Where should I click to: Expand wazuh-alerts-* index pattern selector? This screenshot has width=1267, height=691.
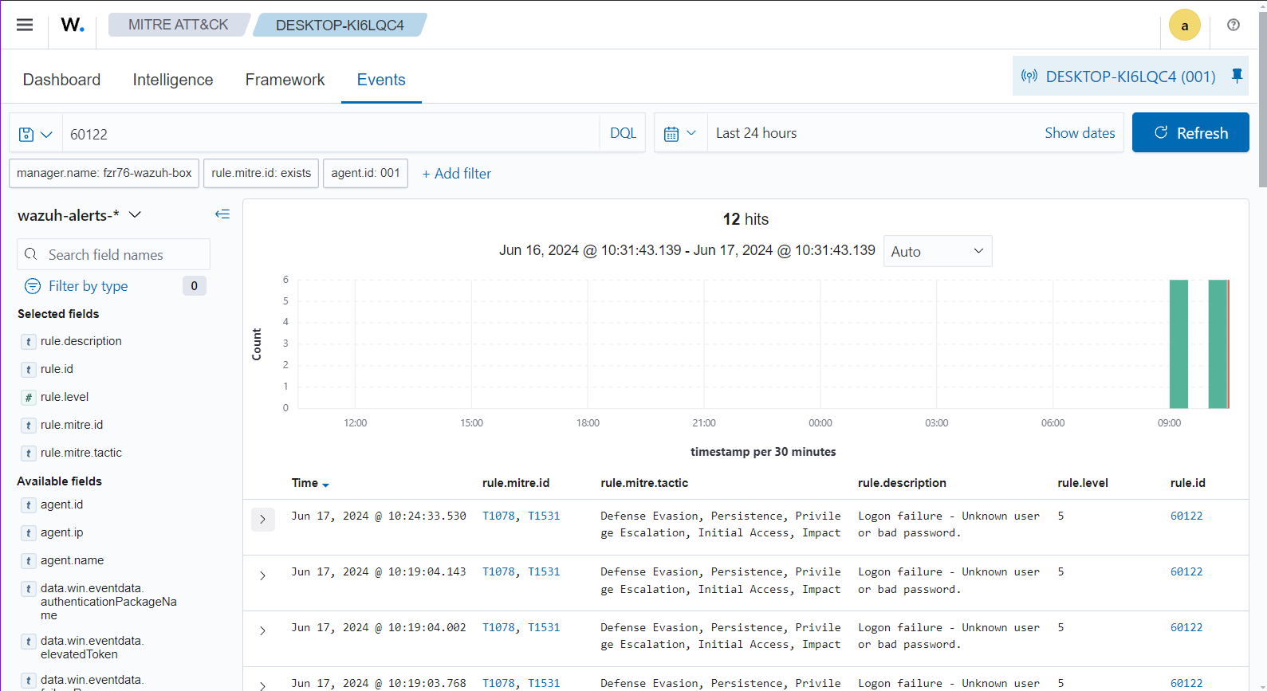(x=80, y=215)
